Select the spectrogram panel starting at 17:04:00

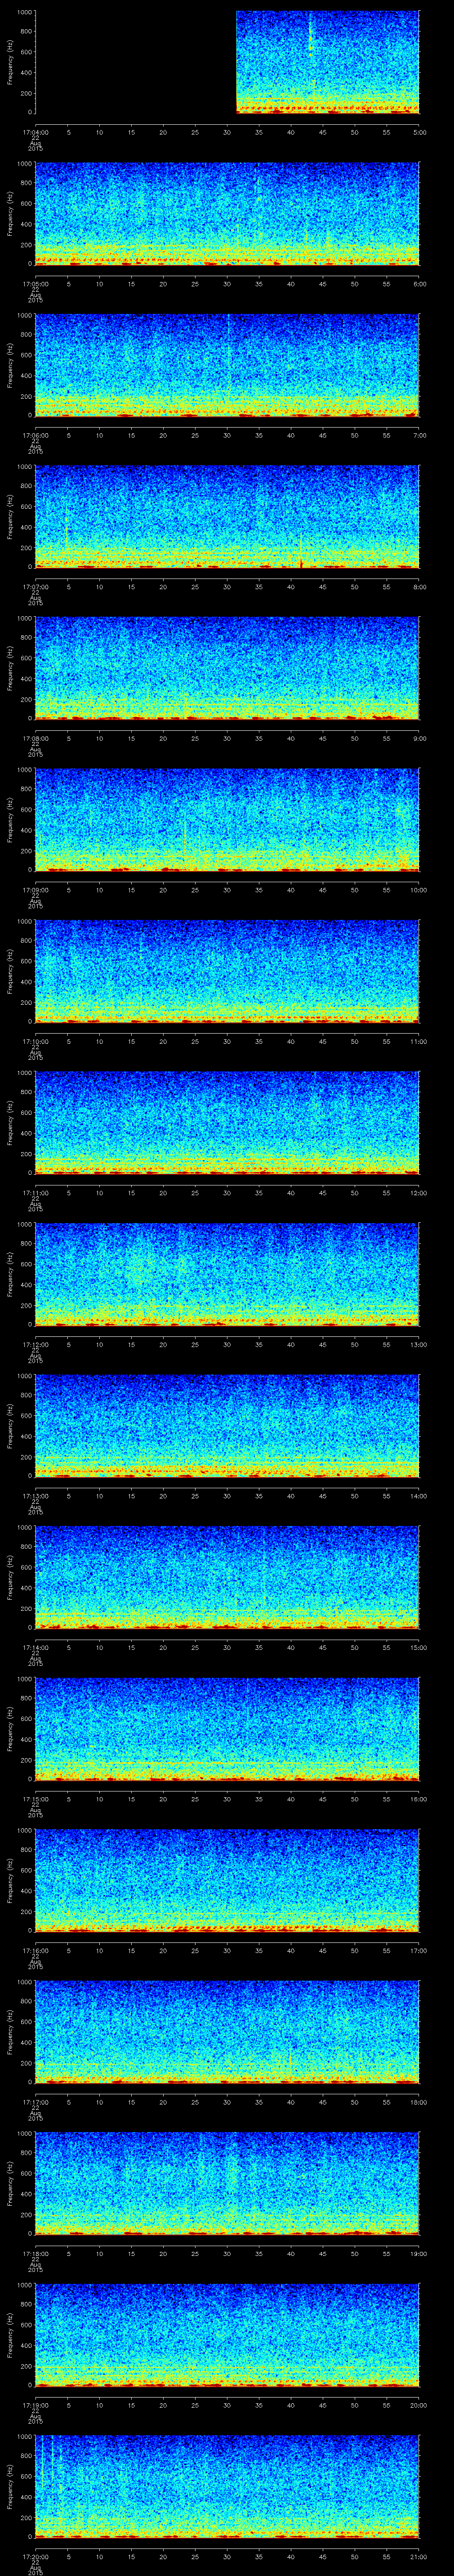[227, 62]
